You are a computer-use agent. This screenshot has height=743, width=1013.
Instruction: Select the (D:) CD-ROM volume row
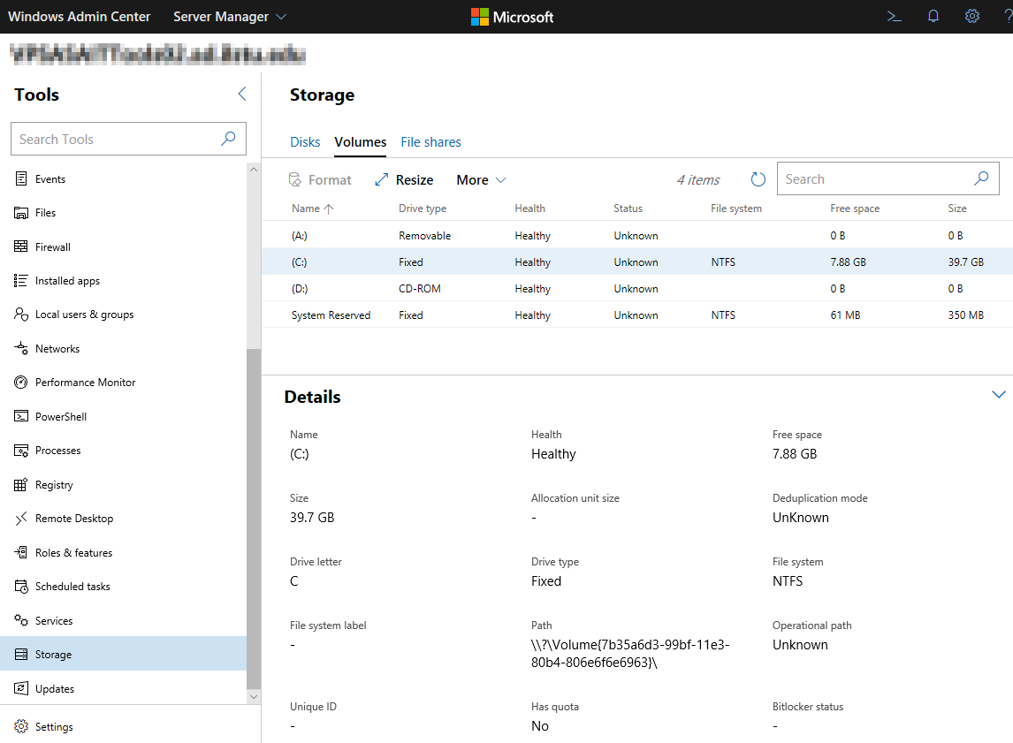point(637,289)
